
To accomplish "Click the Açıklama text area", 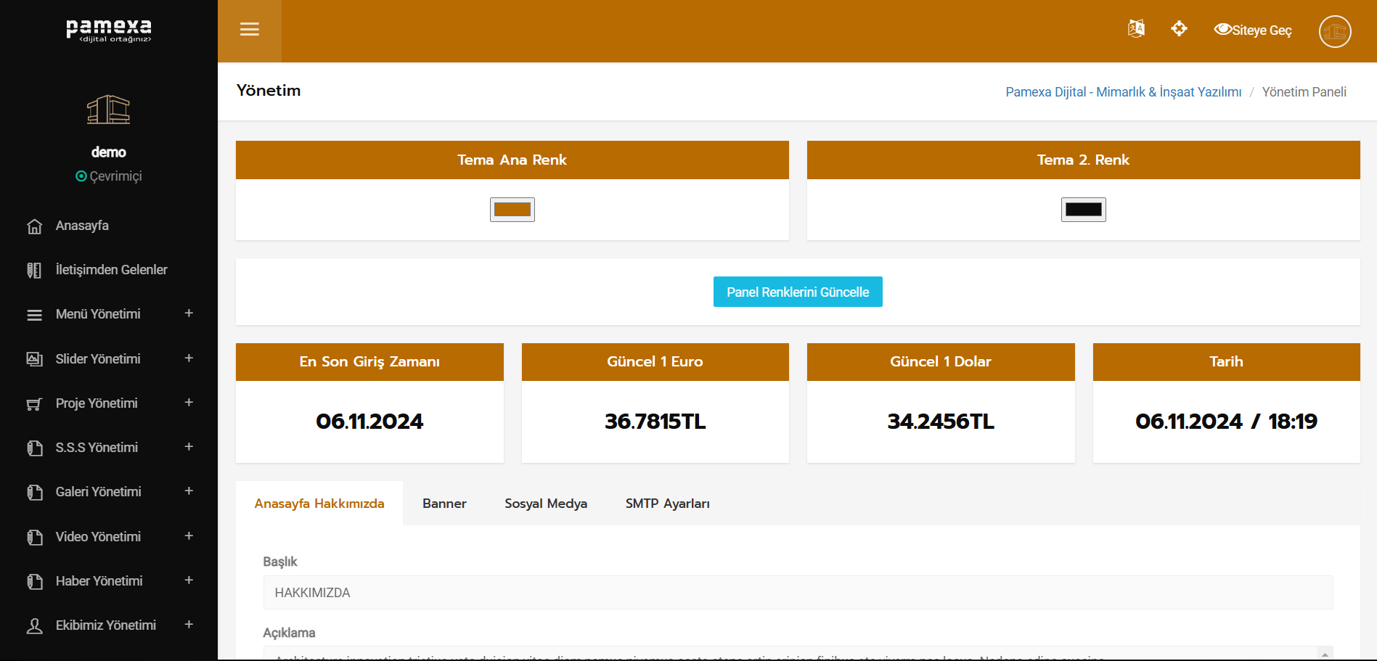I will pyautogui.click(x=790, y=653).
